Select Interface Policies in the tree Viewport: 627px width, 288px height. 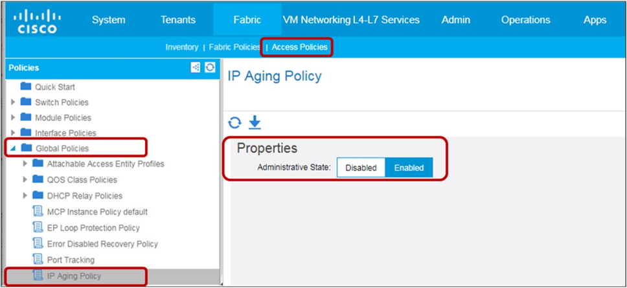point(65,133)
